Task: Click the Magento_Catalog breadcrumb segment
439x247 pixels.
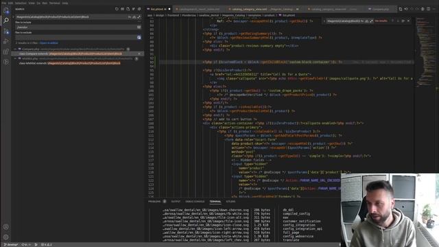Action: (x=234, y=15)
